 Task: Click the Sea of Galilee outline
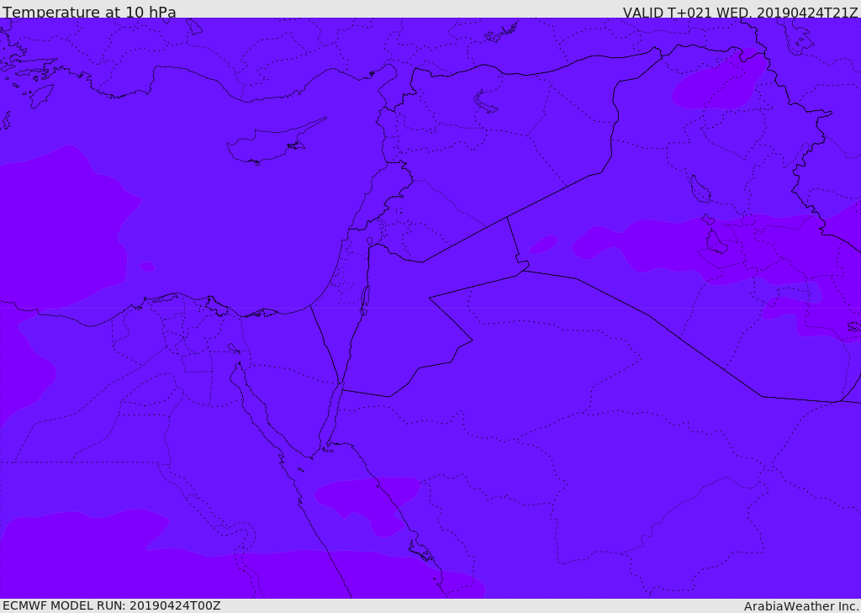click(370, 241)
